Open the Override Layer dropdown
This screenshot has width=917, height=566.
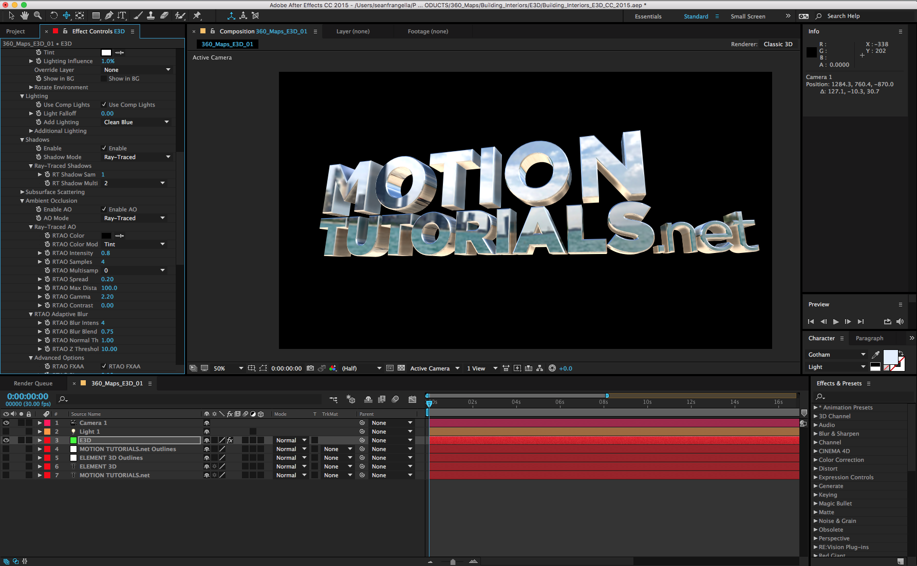(x=137, y=70)
